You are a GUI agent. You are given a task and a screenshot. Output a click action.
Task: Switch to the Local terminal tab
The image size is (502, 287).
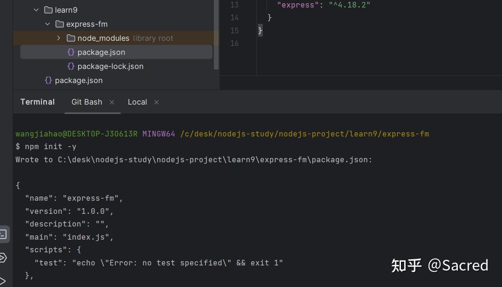tap(137, 102)
